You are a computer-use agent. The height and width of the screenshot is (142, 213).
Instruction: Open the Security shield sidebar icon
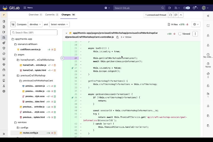[4, 48]
